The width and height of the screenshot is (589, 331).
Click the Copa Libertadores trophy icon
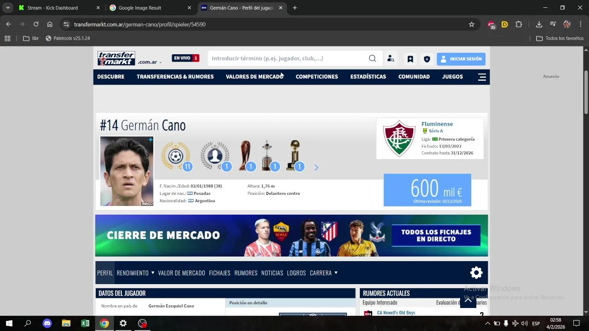point(267,156)
